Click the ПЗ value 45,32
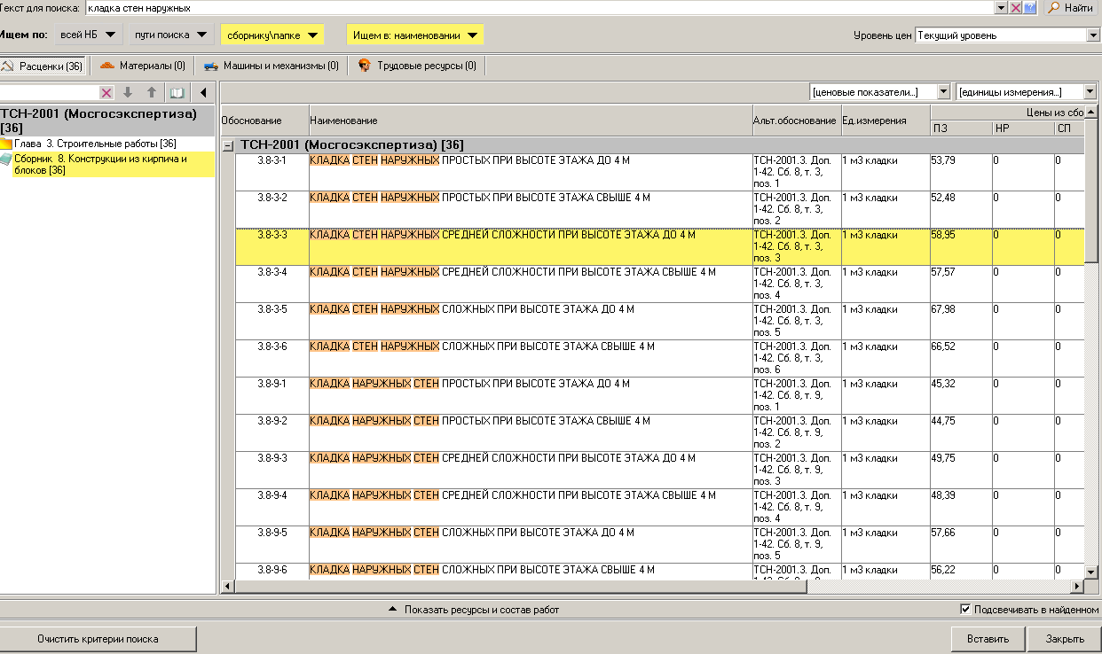Viewport: 1102px width, 654px height. tap(943, 384)
